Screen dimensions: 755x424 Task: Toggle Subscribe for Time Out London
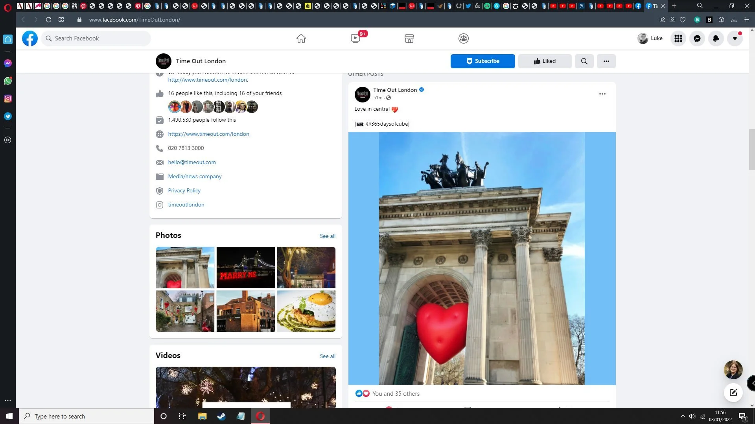(482, 61)
